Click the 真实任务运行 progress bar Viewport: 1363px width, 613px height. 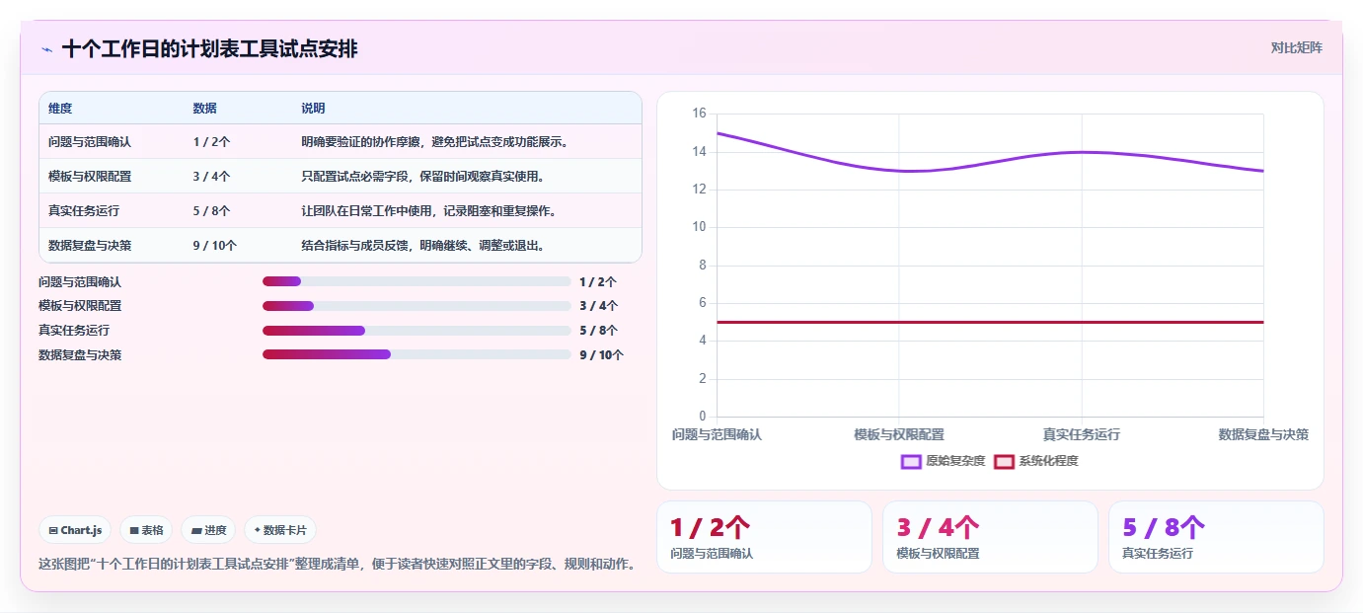tap(416, 331)
